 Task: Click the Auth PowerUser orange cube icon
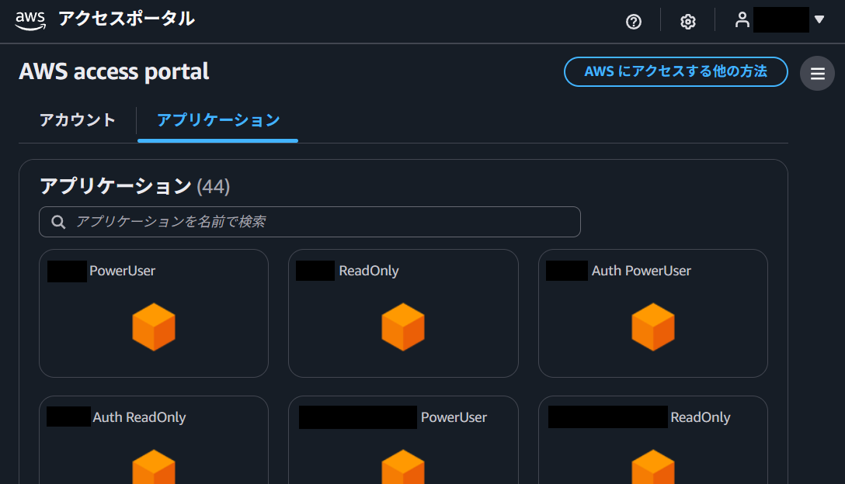[652, 327]
